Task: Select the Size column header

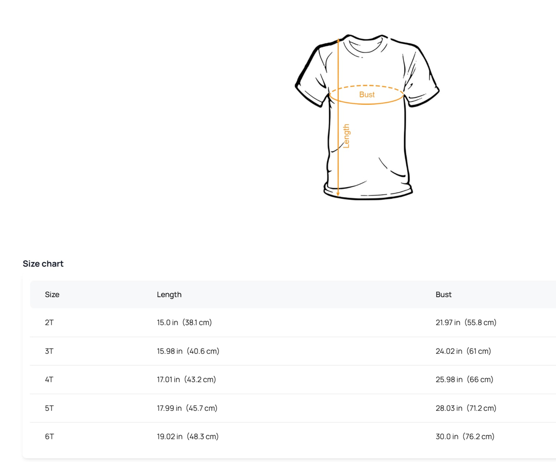Action: 52,294
